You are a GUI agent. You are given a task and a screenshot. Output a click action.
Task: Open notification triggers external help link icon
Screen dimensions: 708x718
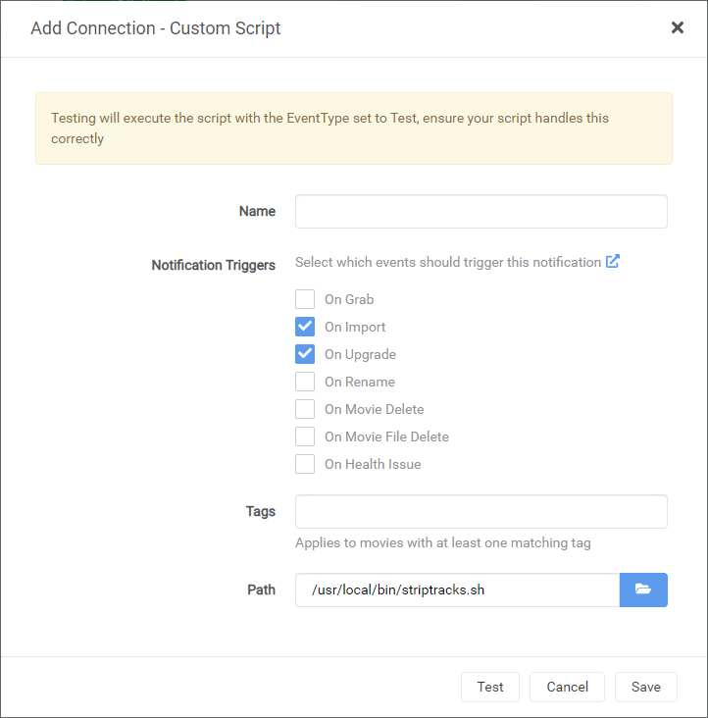[613, 262]
